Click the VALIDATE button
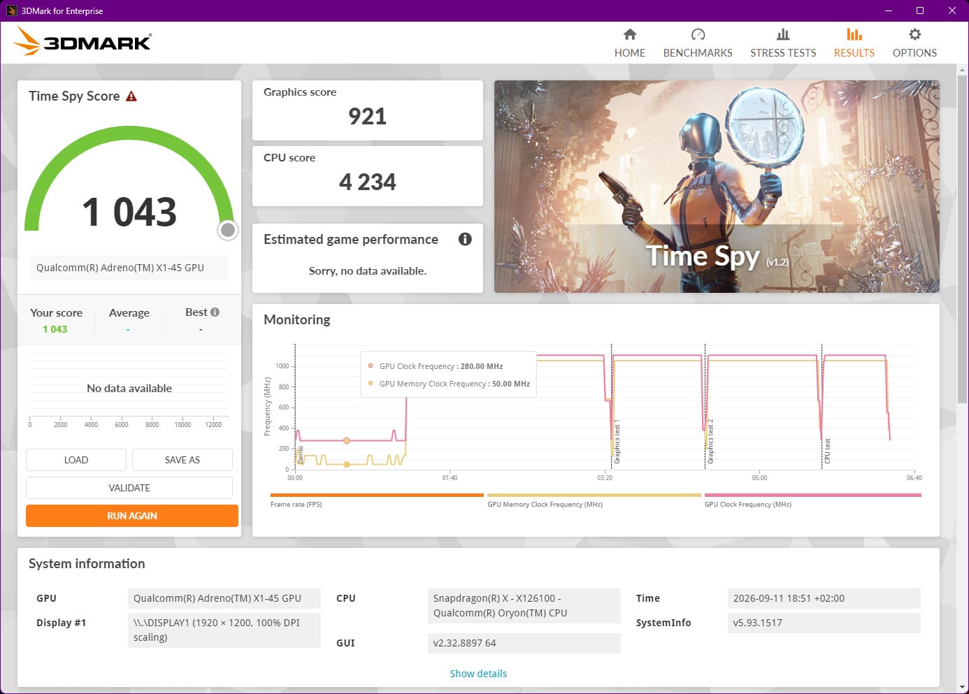The image size is (969, 694). pyautogui.click(x=129, y=488)
